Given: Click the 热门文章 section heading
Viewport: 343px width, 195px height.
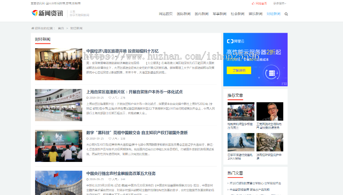Looking at the screenshot, I should tap(235, 173).
